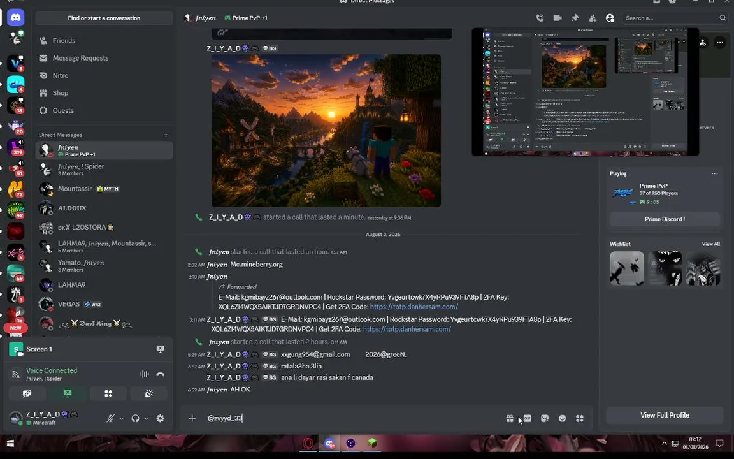Start a video call in header
734x459 pixels.
click(557, 18)
